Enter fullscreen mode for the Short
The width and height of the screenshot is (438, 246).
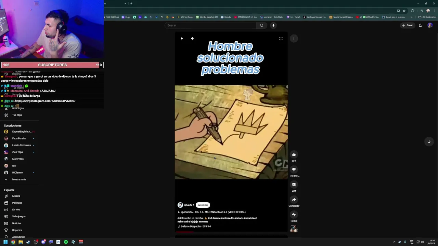click(x=281, y=39)
